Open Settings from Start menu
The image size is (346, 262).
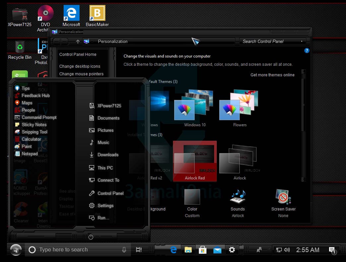[x=101, y=206]
